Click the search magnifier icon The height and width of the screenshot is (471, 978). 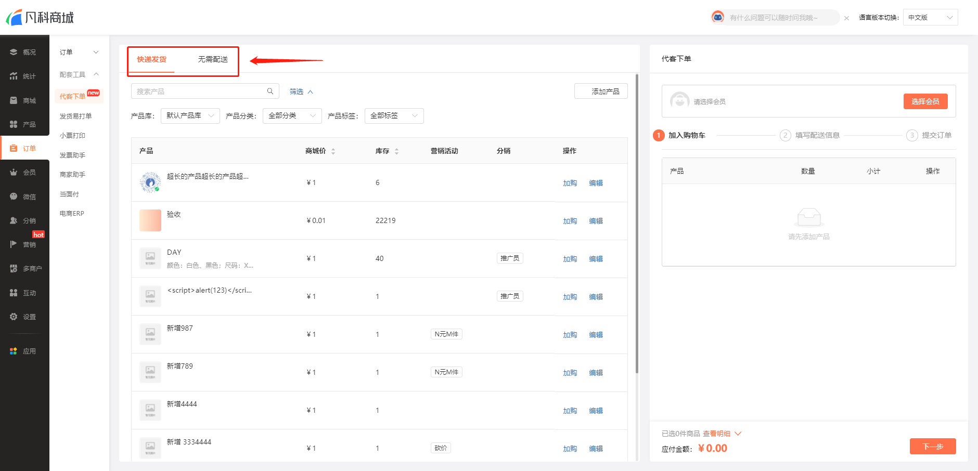pos(270,91)
